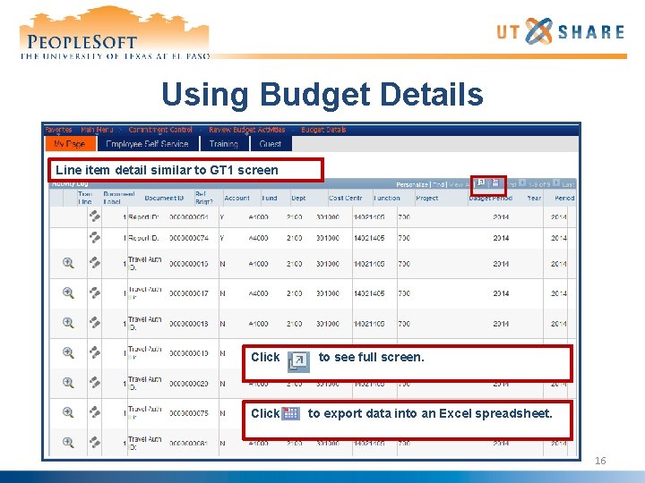The width and height of the screenshot is (645, 483).
Task: Click drill-down icon for Travel Auth 0000000015
Action: pos(95,262)
